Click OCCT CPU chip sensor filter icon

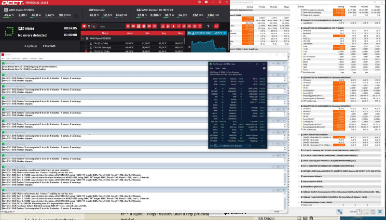(128, 26)
